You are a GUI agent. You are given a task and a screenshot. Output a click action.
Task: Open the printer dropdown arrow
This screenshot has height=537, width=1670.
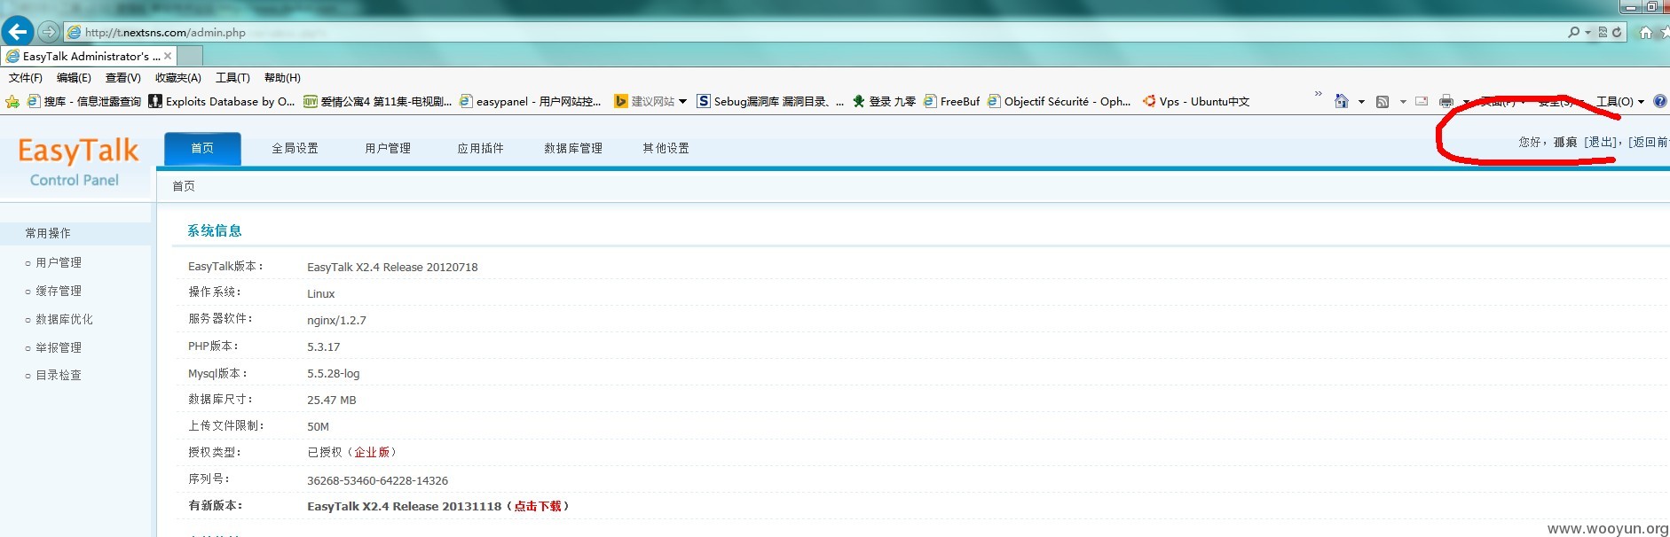[1465, 102]
